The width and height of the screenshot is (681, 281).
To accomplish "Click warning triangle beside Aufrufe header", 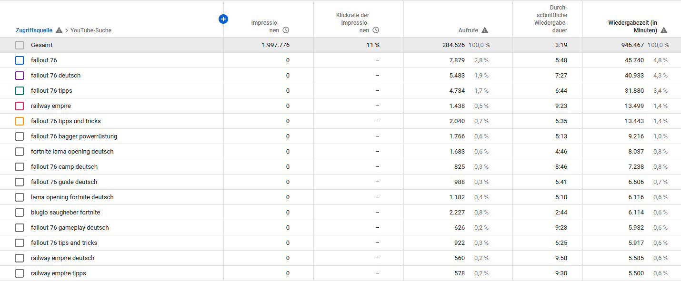I will (485, 30).
